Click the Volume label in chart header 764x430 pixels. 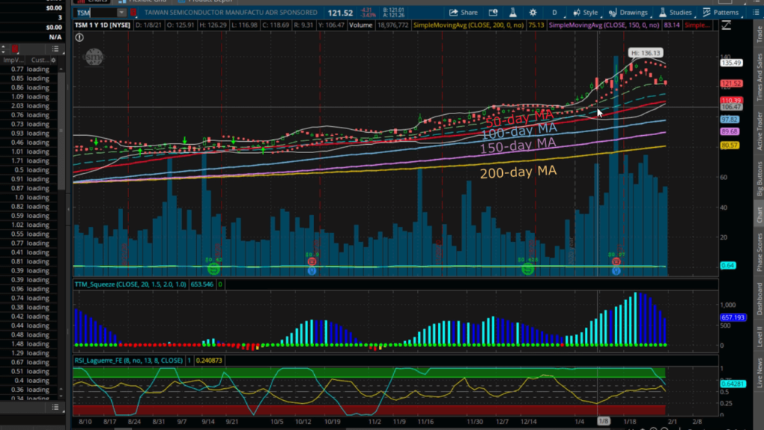click(x=360, y=25)
